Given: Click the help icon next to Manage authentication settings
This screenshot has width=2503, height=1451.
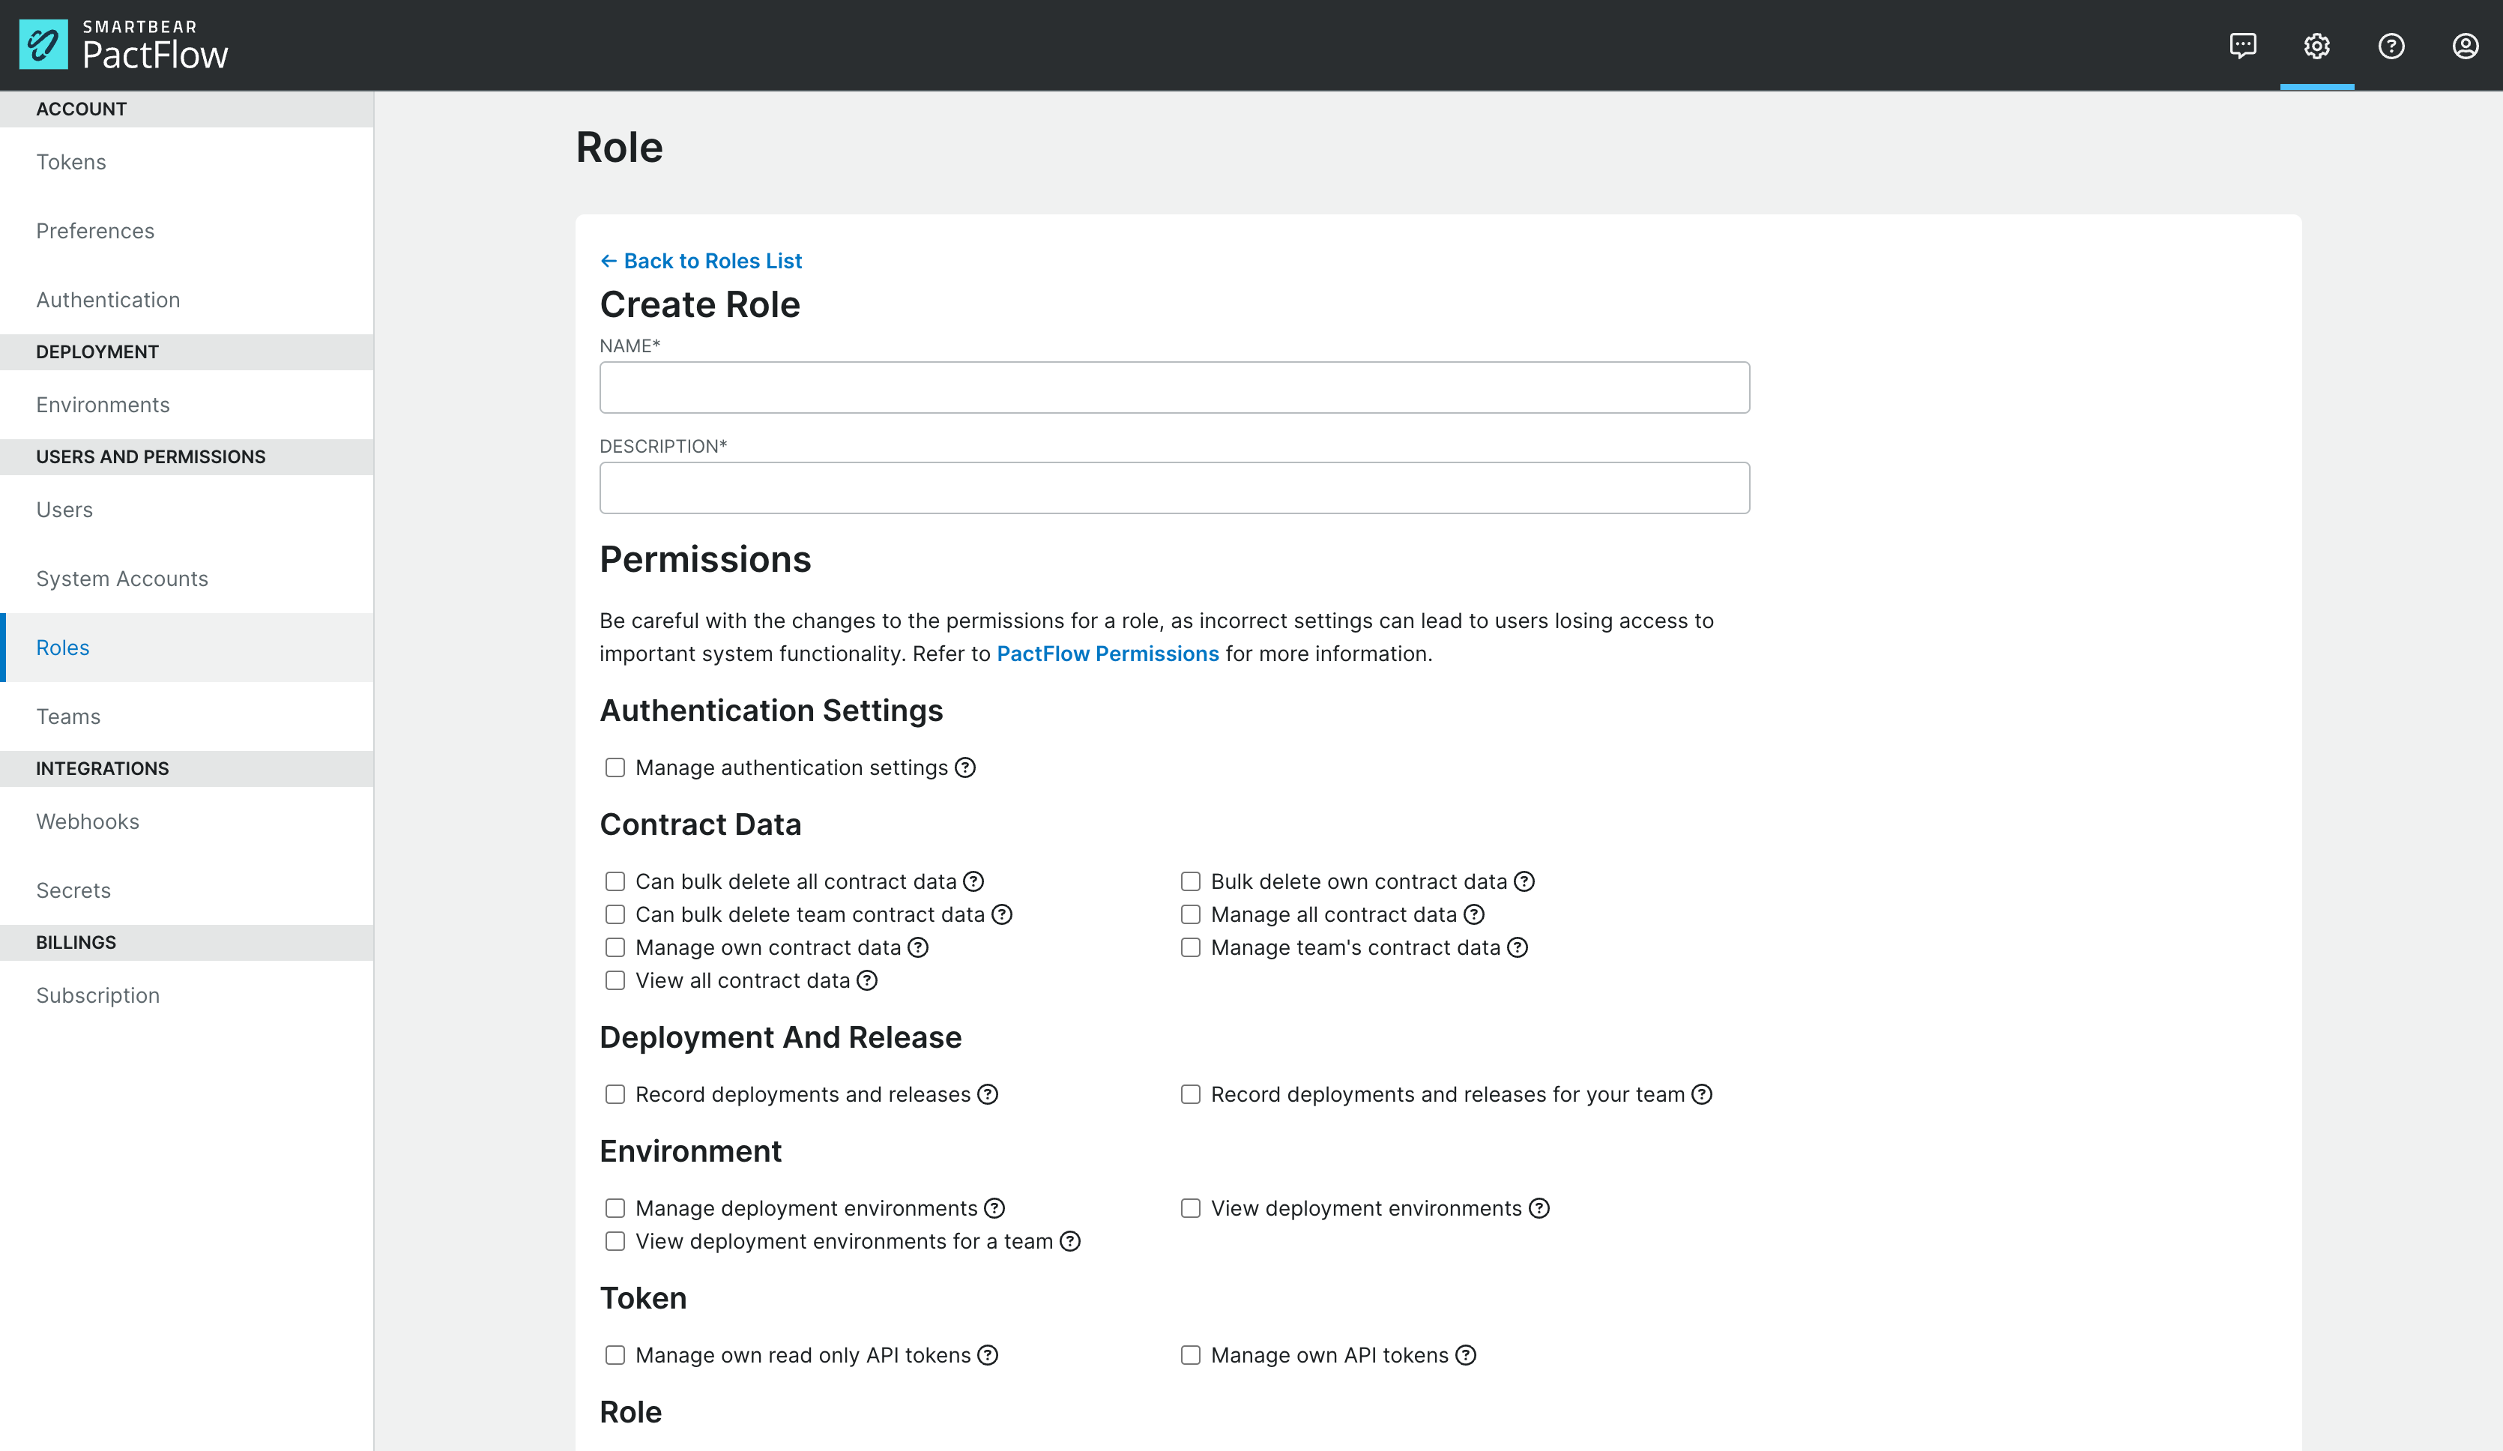Looking at the screenshot, I should coord(965,767).
